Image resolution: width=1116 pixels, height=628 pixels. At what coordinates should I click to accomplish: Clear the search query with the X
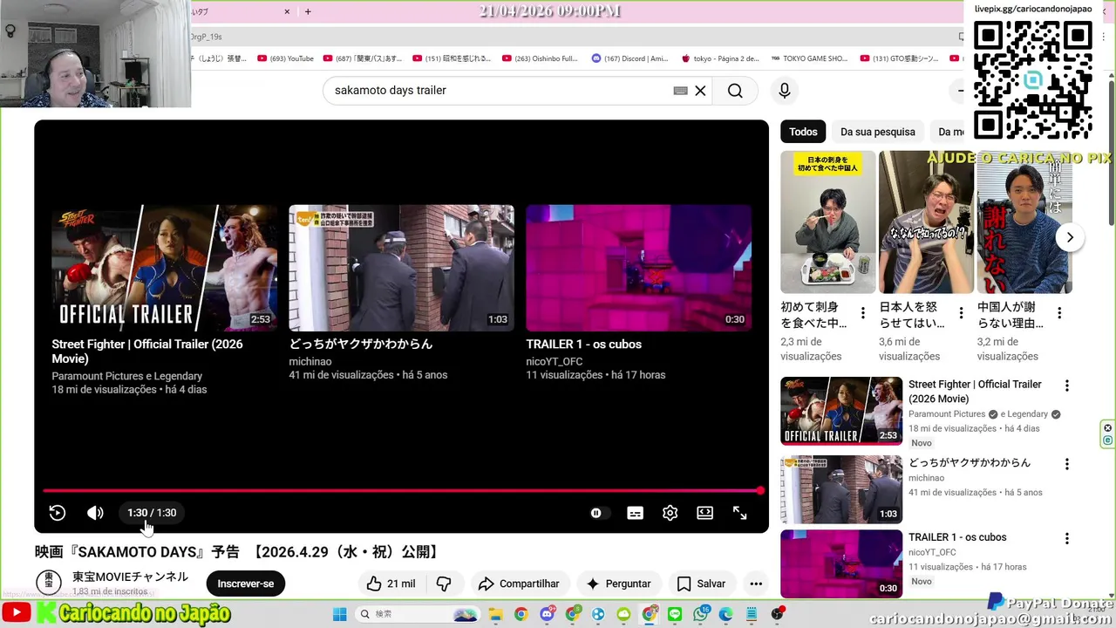pyautogui.click(x=700, y=91)
